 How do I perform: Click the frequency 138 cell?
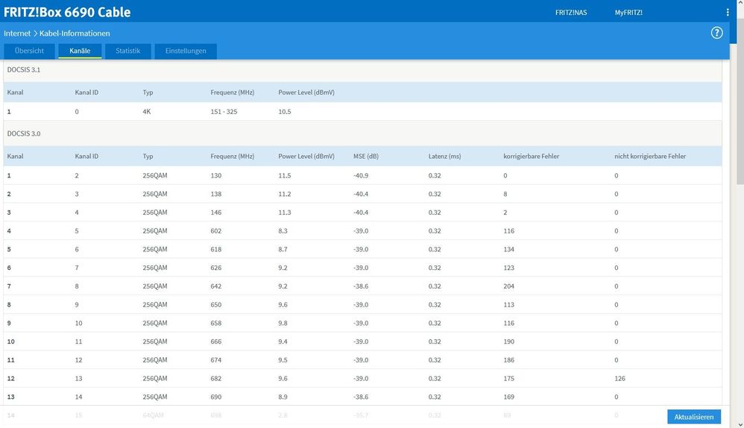[x=216, y=194]
